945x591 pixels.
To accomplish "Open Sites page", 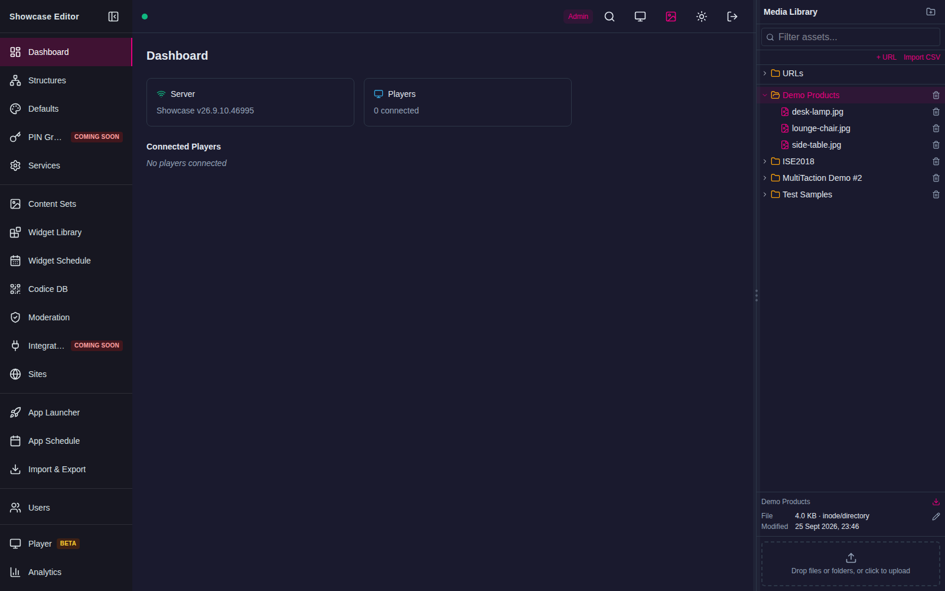I will pyautogui.click(x=66, y=374).
